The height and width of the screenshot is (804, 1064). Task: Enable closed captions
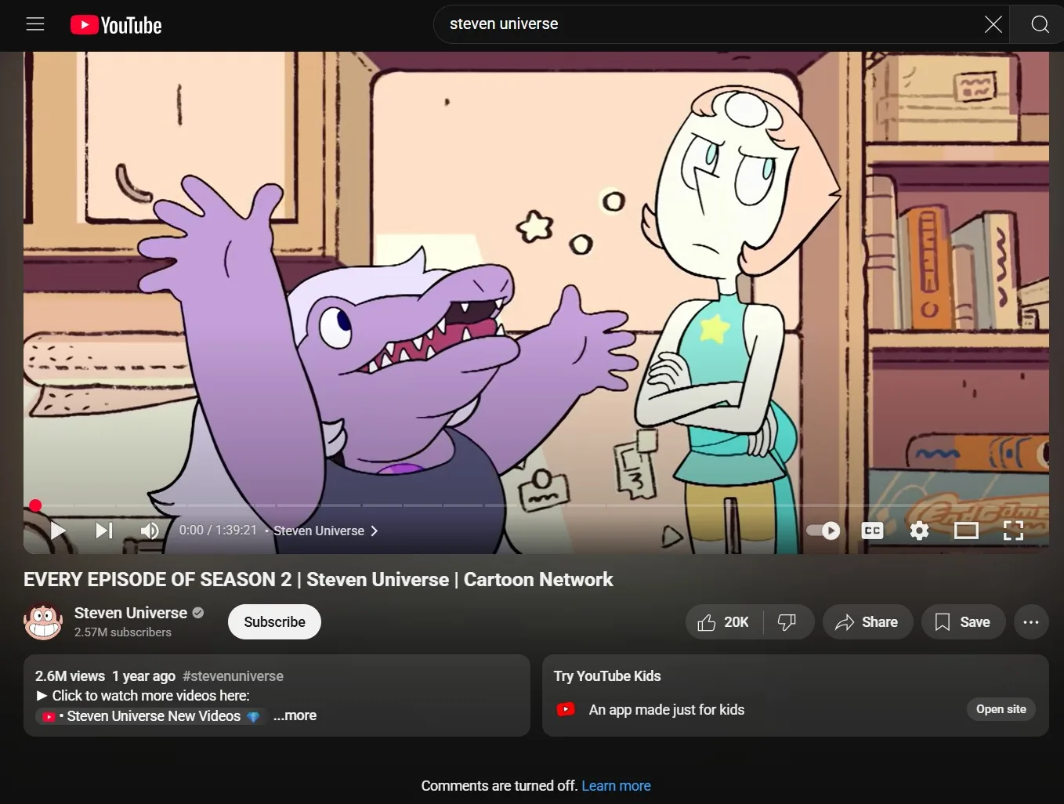pos(871,531)
